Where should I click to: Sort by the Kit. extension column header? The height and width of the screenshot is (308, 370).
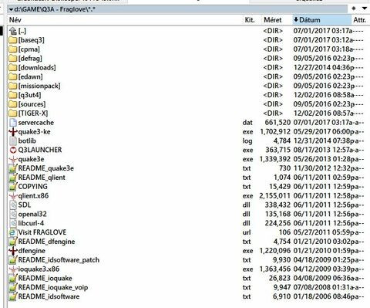(250, 20)
